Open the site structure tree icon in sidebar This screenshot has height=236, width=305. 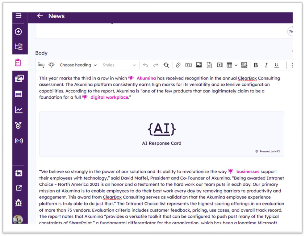[19, 47]
